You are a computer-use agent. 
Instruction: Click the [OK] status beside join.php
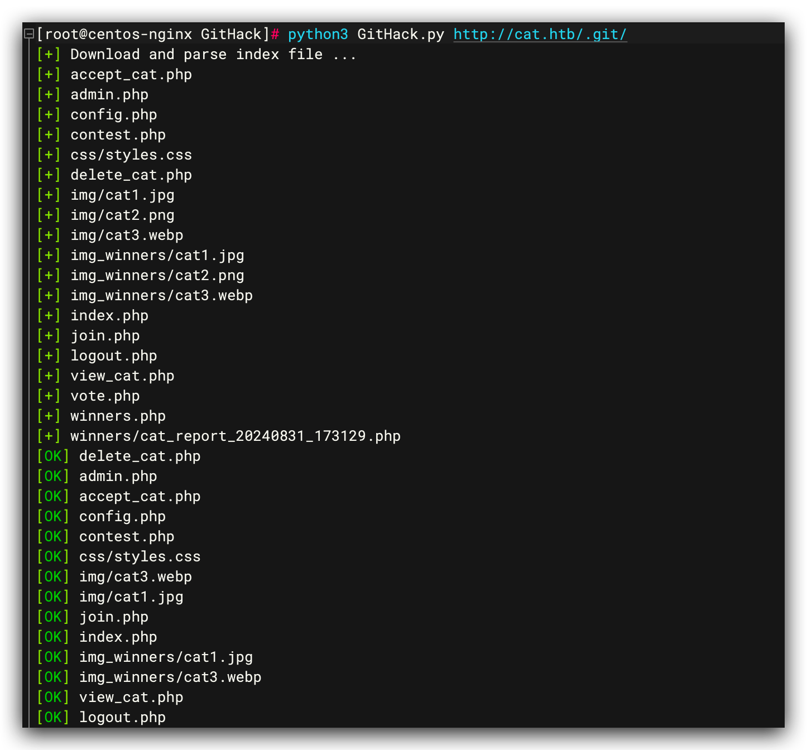(x=53, y=617)
